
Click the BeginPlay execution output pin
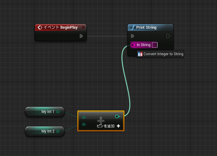pyautogui.click(x=81, y=36)
